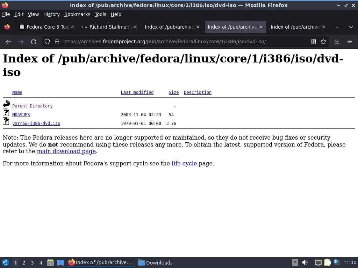Screen dimensions: 358x268
Task: Follow the life cycle link
Action: pyautogui.click(x=184, y=163)
